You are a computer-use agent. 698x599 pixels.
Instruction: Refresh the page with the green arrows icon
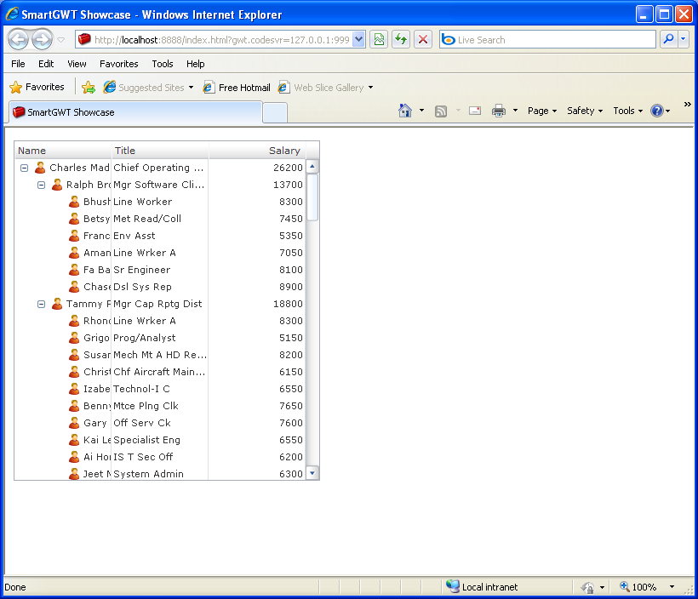pos(401,40)
